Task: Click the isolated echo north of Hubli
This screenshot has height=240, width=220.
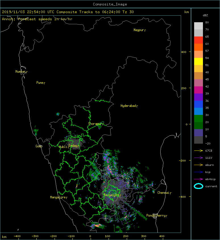Action: click(x=58, y=114)
